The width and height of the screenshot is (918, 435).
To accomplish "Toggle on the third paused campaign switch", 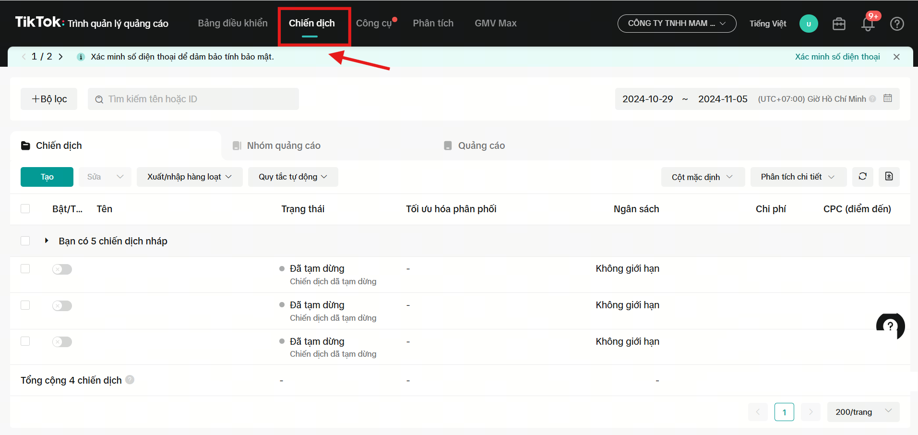I will (x=62, y=342).
